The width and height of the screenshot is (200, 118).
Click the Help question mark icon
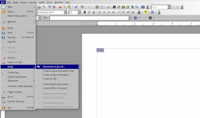tap(143, 7)
